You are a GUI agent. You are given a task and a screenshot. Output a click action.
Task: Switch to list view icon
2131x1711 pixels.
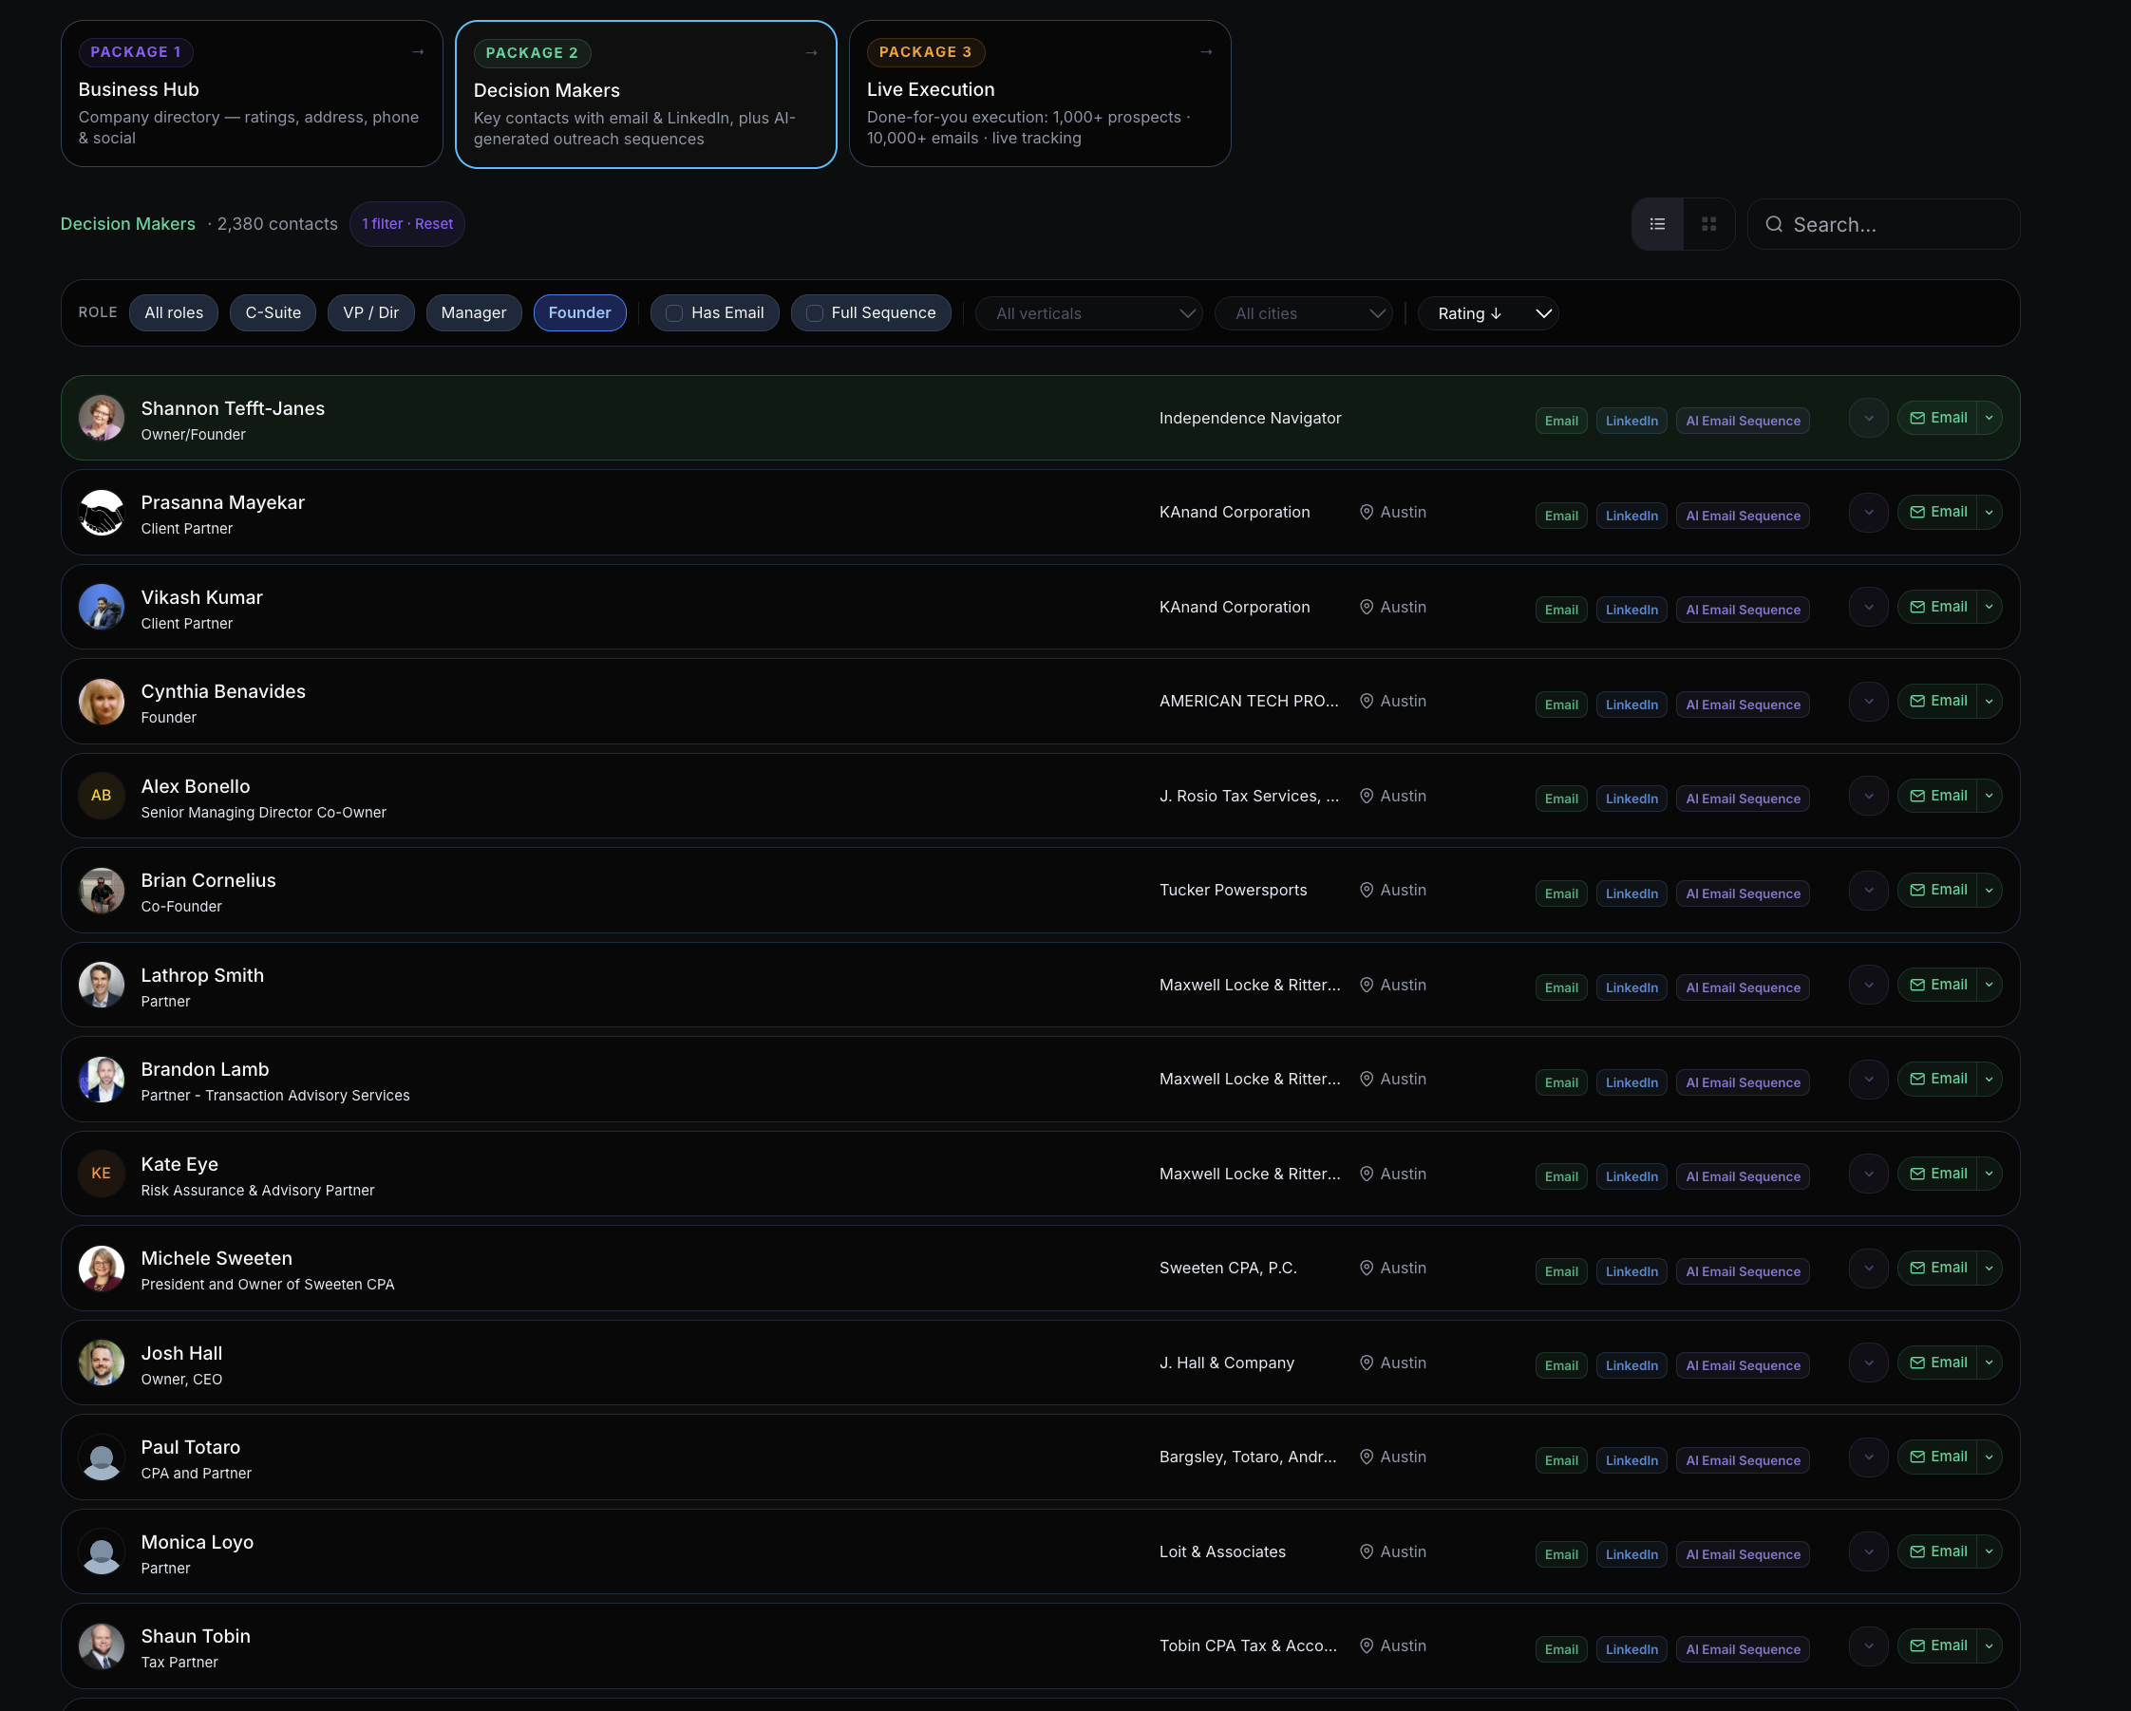click(x=1657, y=224)
